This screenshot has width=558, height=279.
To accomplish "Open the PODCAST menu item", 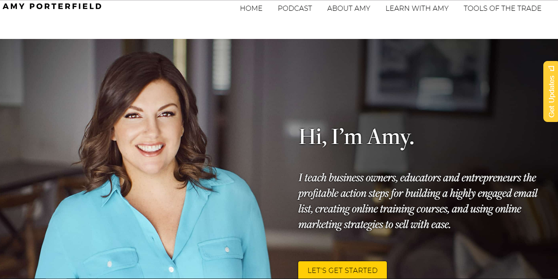I will tap(295, 8).
